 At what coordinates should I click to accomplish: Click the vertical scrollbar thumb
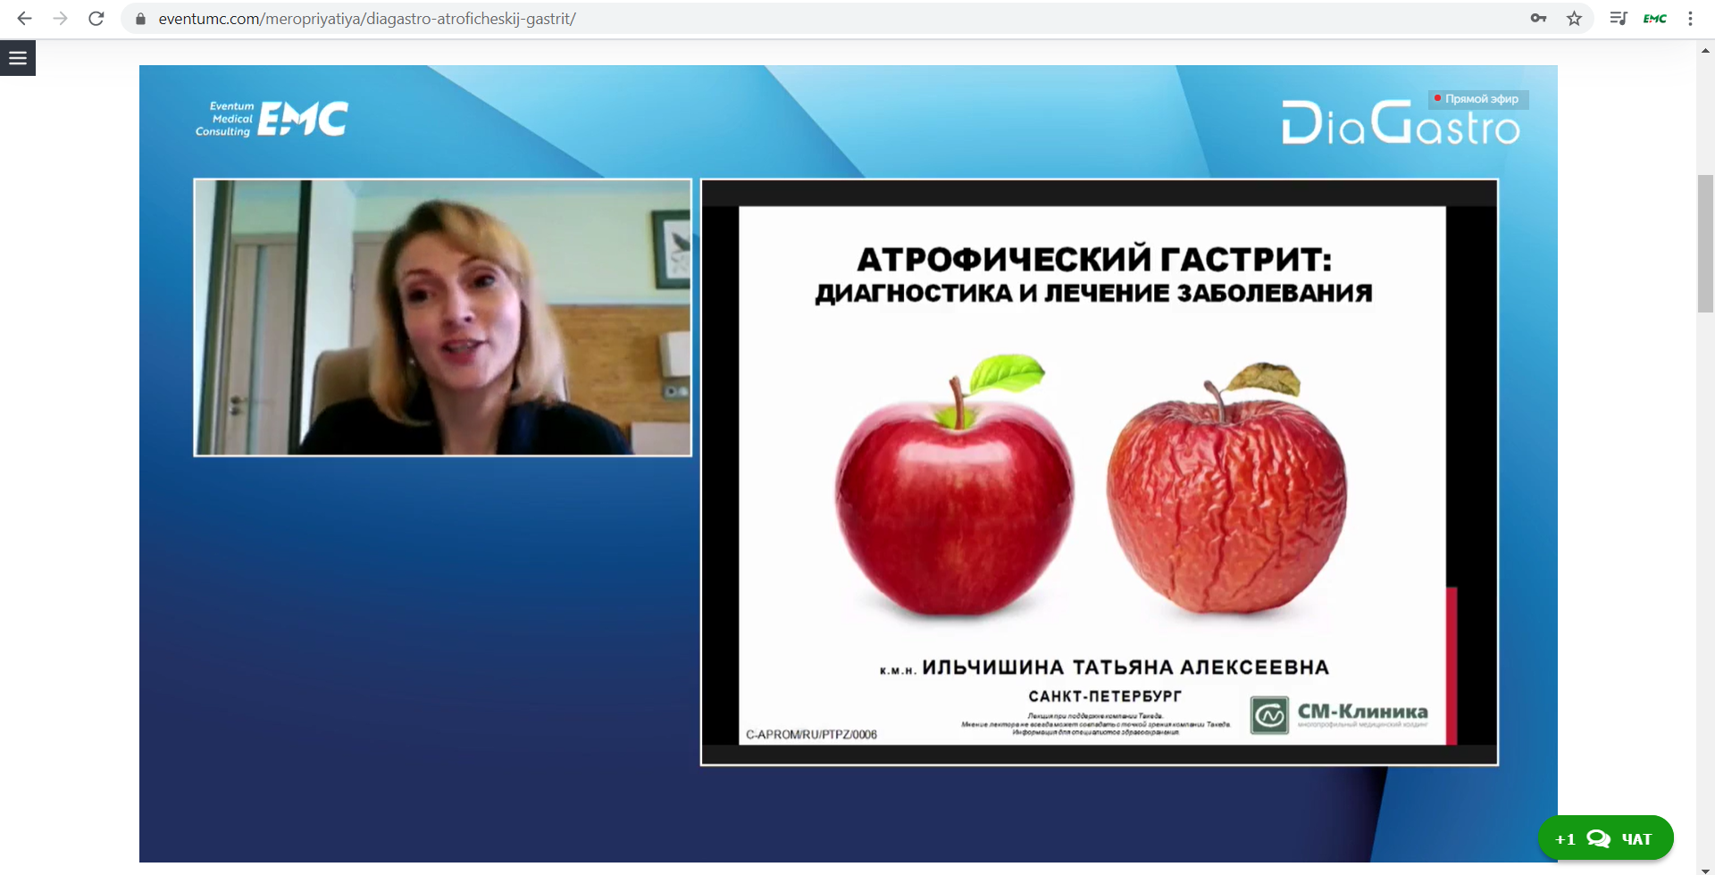1705,243
